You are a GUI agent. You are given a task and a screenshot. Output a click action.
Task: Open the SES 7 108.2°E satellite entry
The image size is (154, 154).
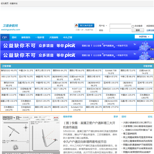pyautogui.click(x=60, y=89)
